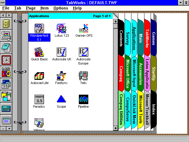Switch to the Survey tab
This screenshot has width=189, height=142.
click(x=128, y=38)
